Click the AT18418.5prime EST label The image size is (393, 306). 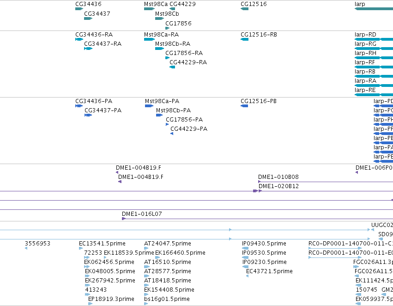click(x=168, y=281)
